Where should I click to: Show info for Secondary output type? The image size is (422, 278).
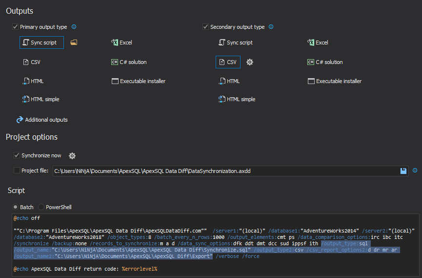(x=271, y=27)
